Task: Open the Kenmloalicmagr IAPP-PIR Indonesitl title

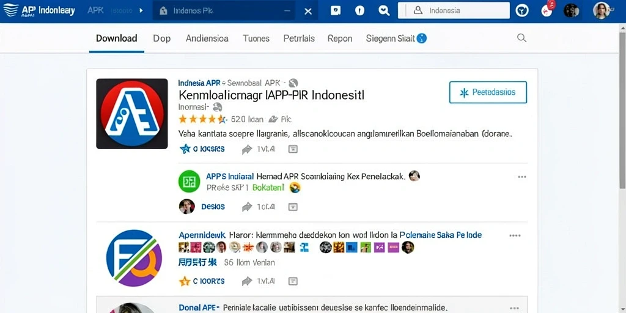Action: point(272,95)
